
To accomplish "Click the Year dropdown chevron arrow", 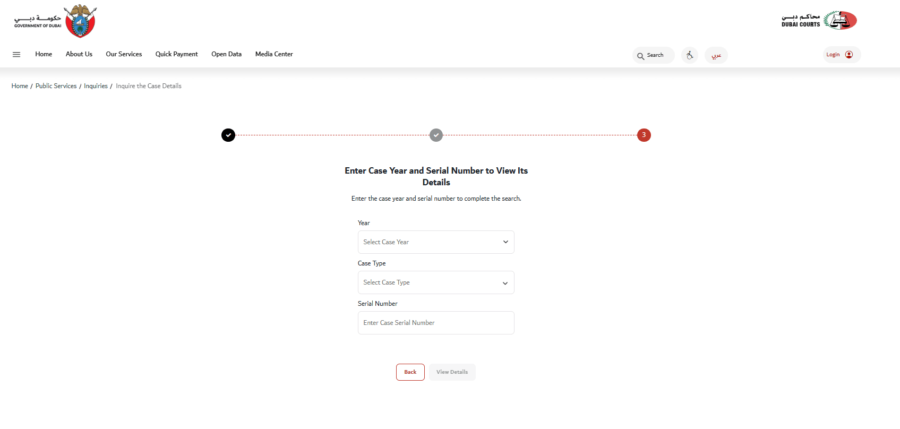I will click(505, 242).
